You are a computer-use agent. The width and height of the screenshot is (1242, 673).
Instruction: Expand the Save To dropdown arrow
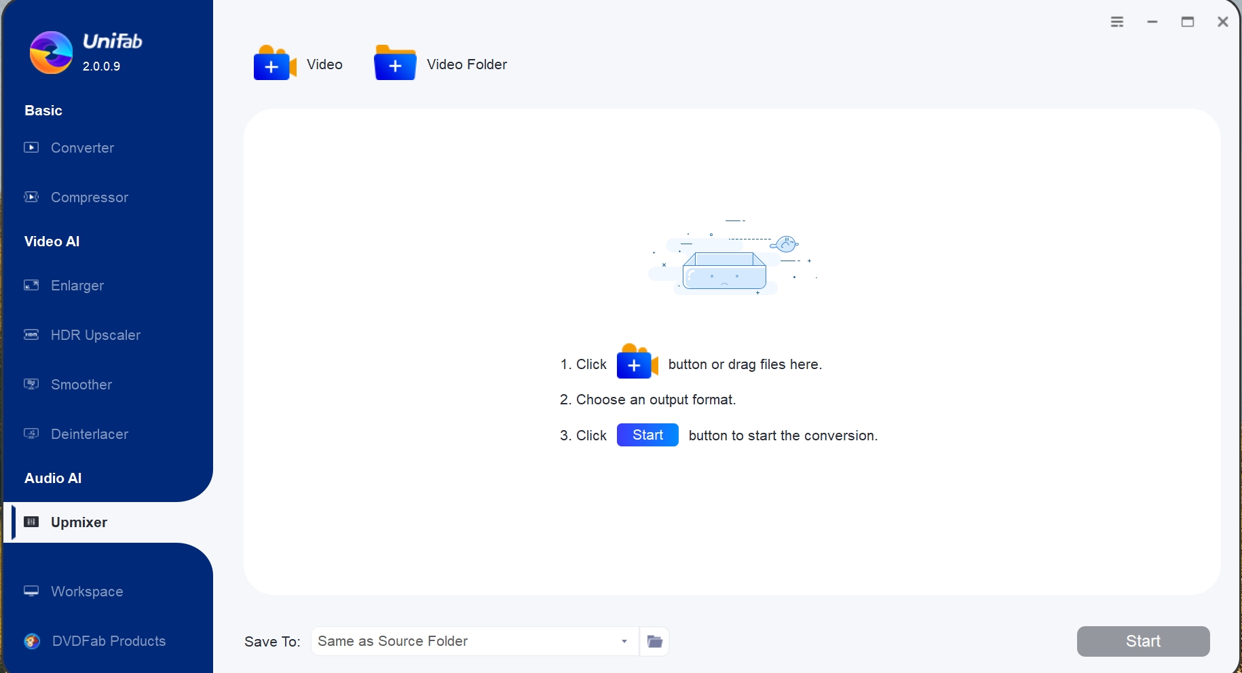tap(624, 641)
